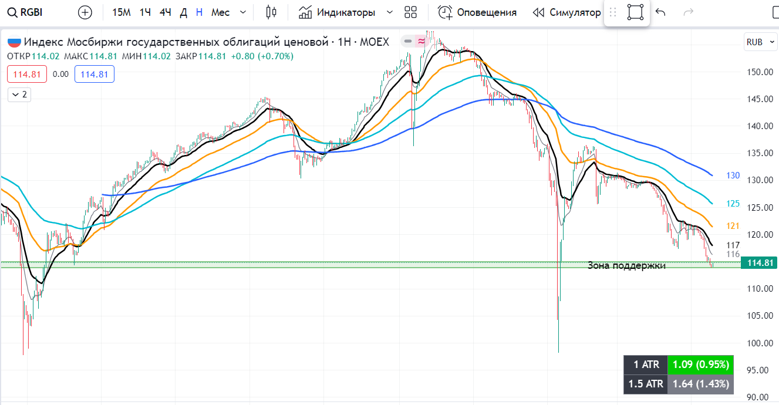This screenshot has width=779, height=405.
Task: Click the orange 121 moving average label
Action: pyautogui.click(x=733, y=226)
